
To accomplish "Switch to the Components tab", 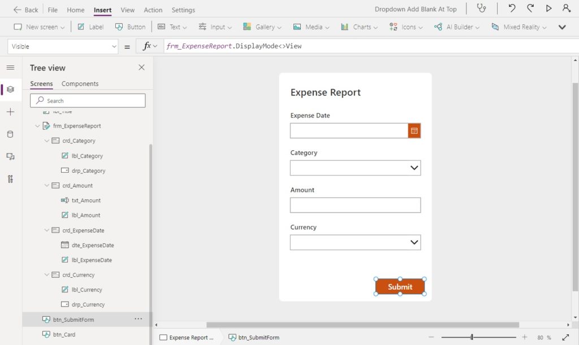I will pyautogui.click(x=80, y=84).
